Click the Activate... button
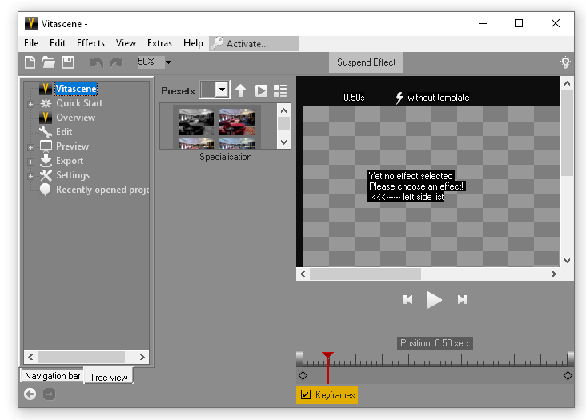 254,44
